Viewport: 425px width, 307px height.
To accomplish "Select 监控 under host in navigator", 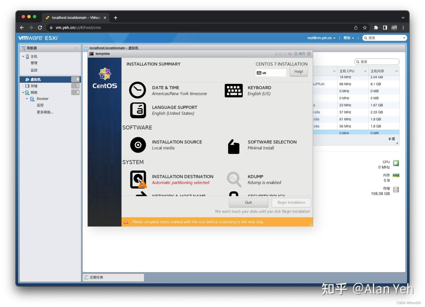I will (34, 70).
